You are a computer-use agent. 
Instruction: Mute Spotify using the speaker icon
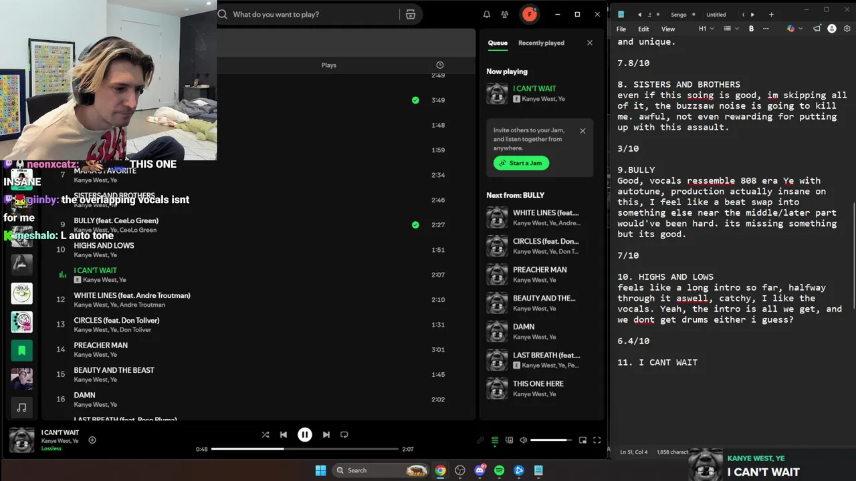[523, 440]
